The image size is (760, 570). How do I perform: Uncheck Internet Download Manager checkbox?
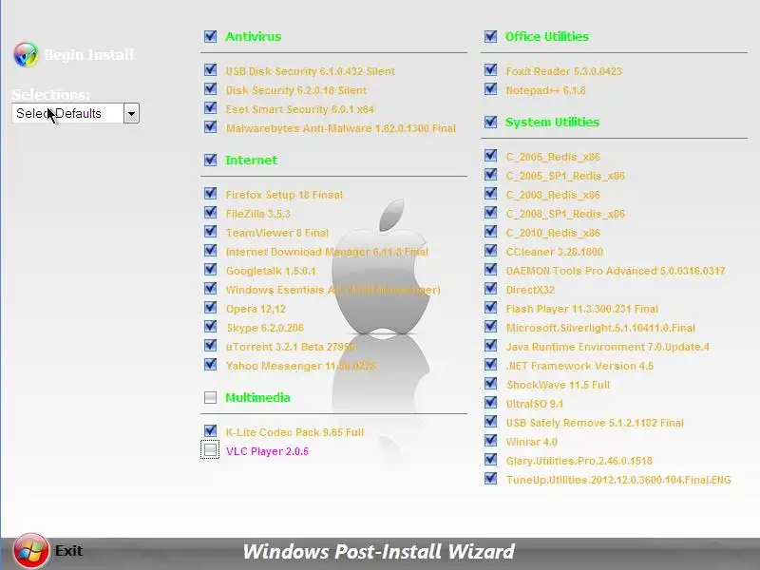click(210, 251)
